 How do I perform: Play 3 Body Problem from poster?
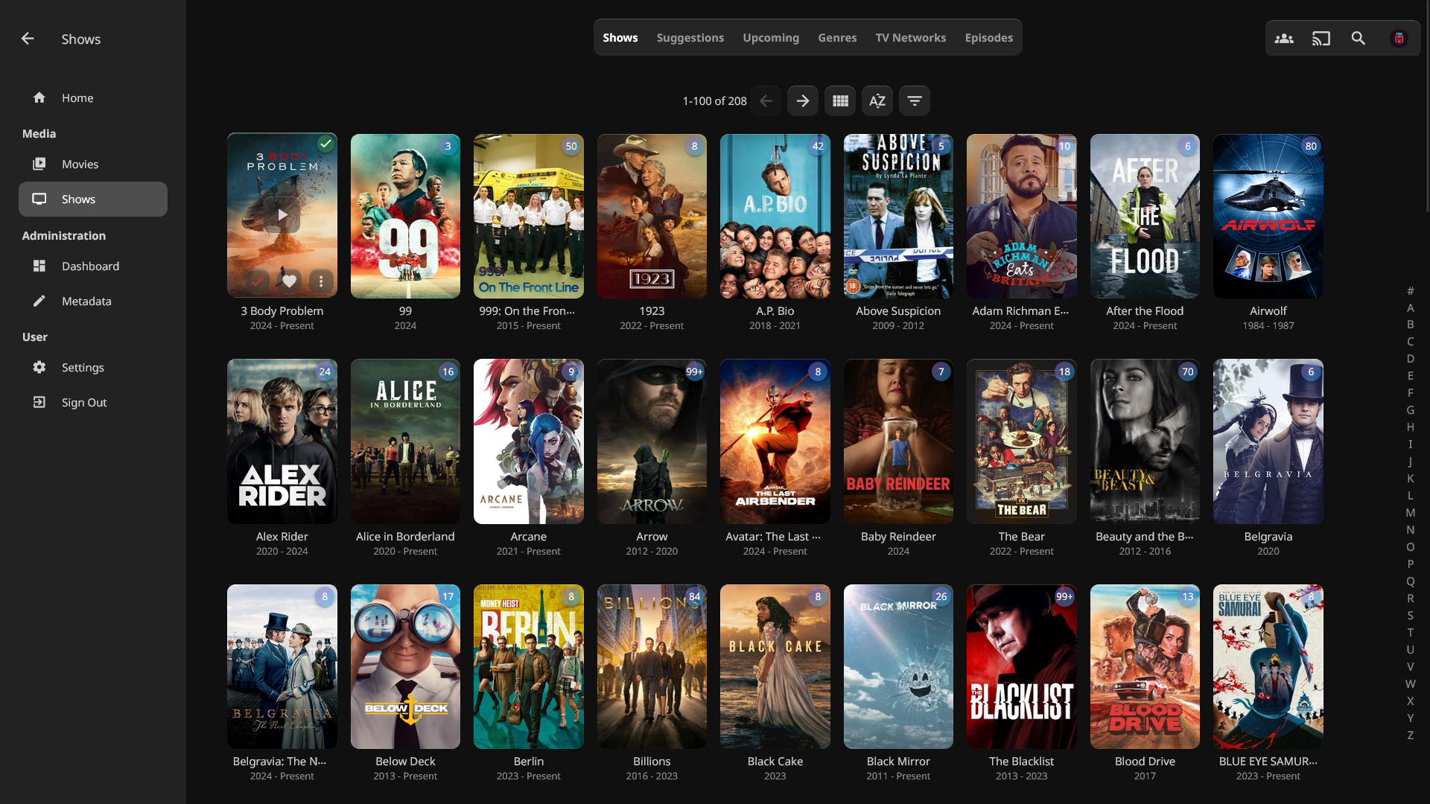(282, 215)
